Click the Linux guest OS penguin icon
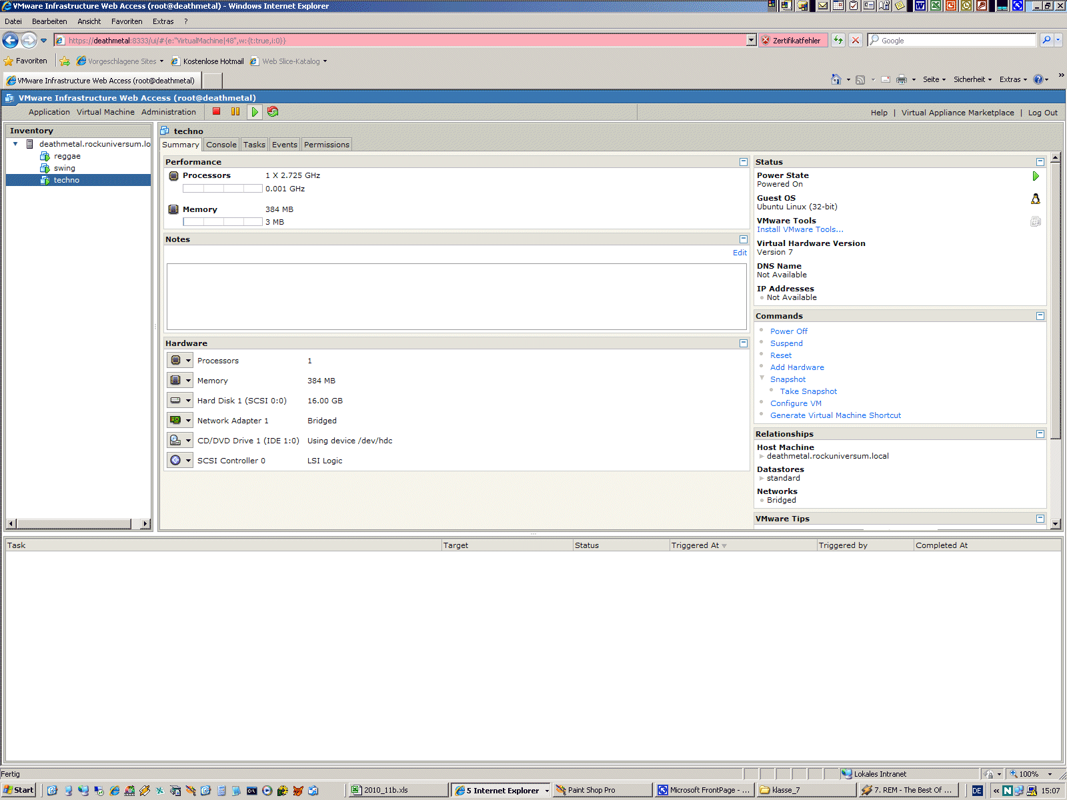1067x800 pixels. pos(1036,199)
